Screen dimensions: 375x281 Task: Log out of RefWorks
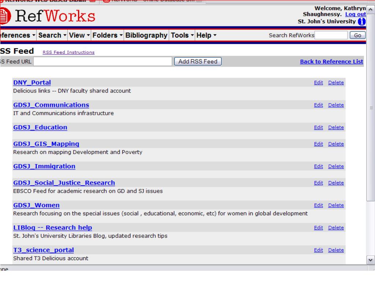click(x=355, y=14)
